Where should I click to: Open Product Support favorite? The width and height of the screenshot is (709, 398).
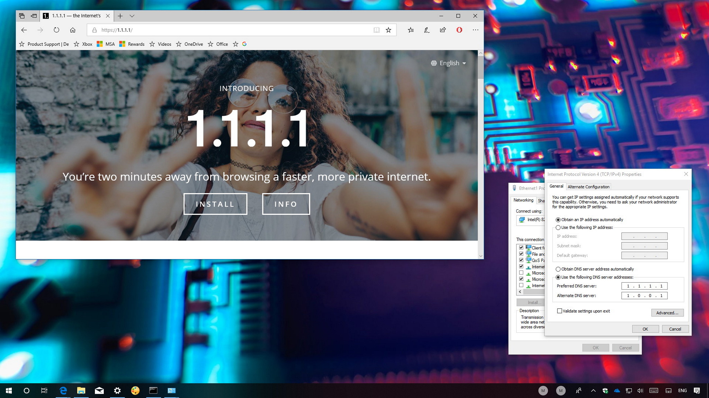pos(44,44)
